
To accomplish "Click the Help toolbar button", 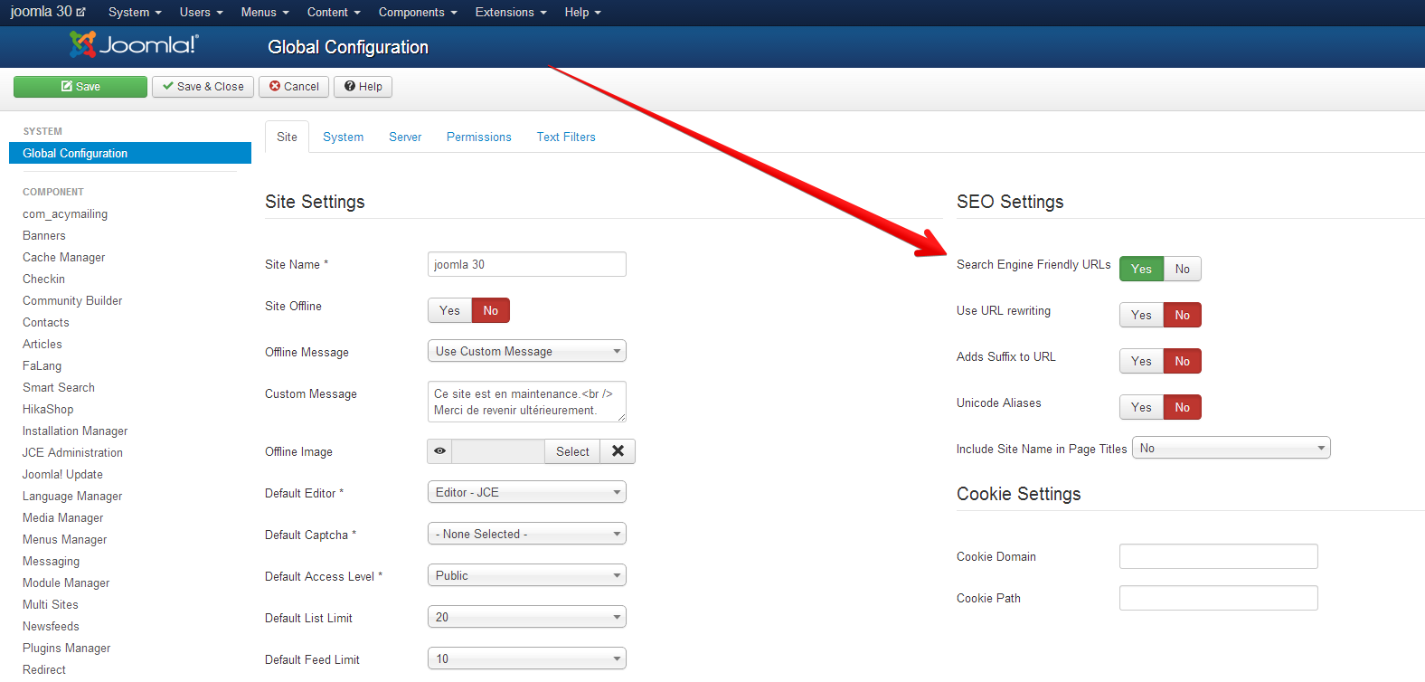I will coord(363,87).
